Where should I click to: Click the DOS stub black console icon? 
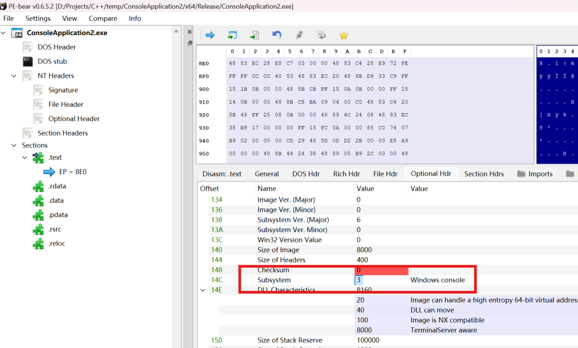(28, 61)
